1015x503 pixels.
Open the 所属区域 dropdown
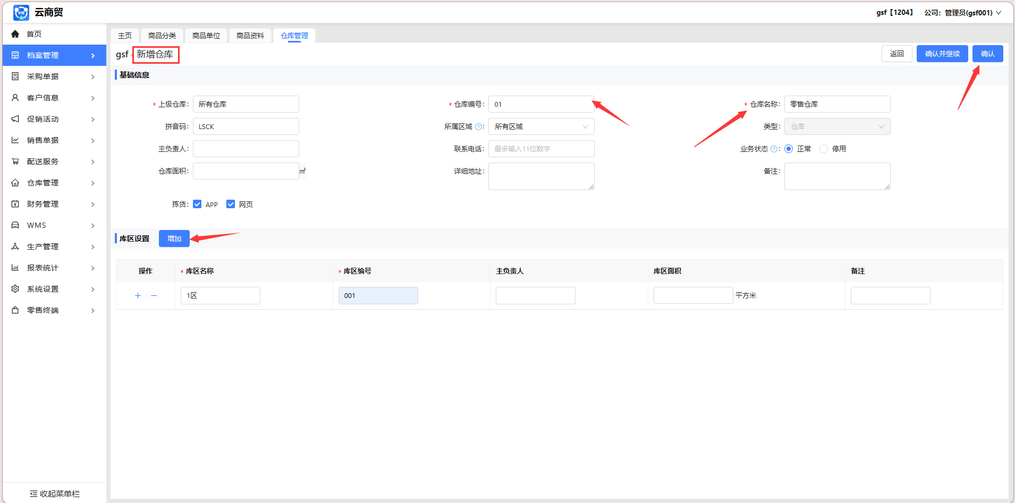(x=541, y=126)
